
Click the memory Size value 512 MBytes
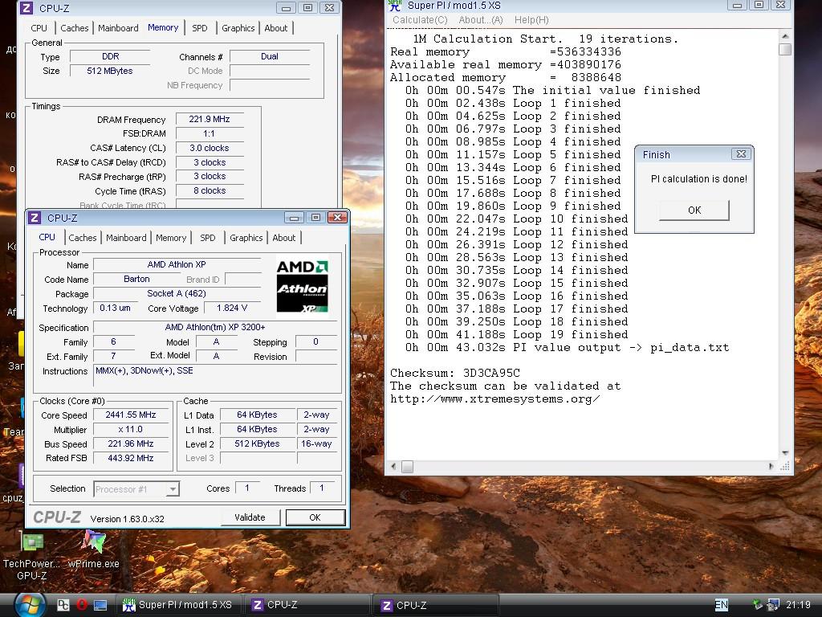pos(110,71)
